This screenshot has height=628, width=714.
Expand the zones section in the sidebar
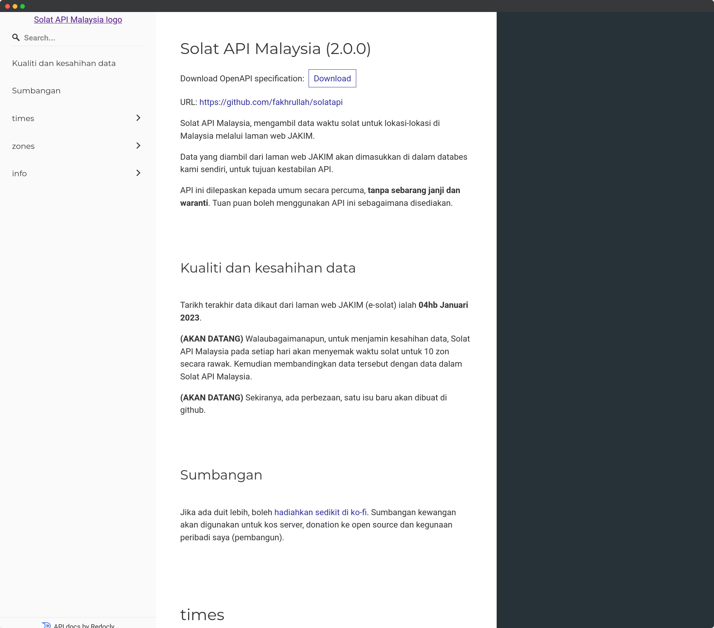138,146
